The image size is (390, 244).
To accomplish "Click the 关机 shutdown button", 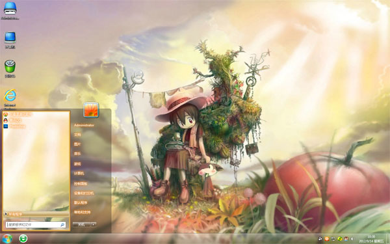I will click(82, 224).
